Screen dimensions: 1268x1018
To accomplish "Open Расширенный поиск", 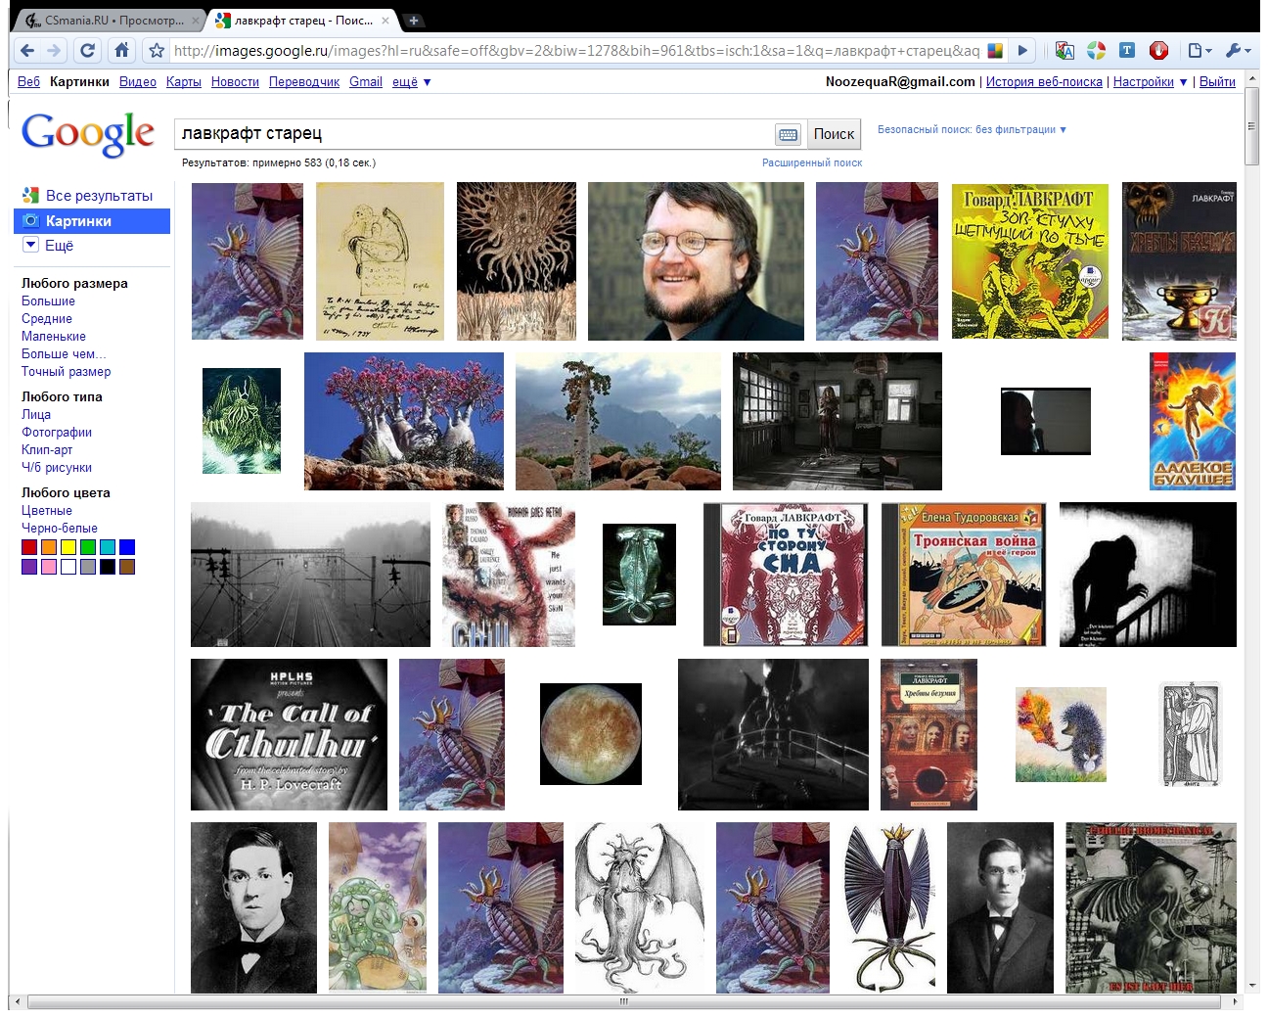I will (x=812, y=162).
